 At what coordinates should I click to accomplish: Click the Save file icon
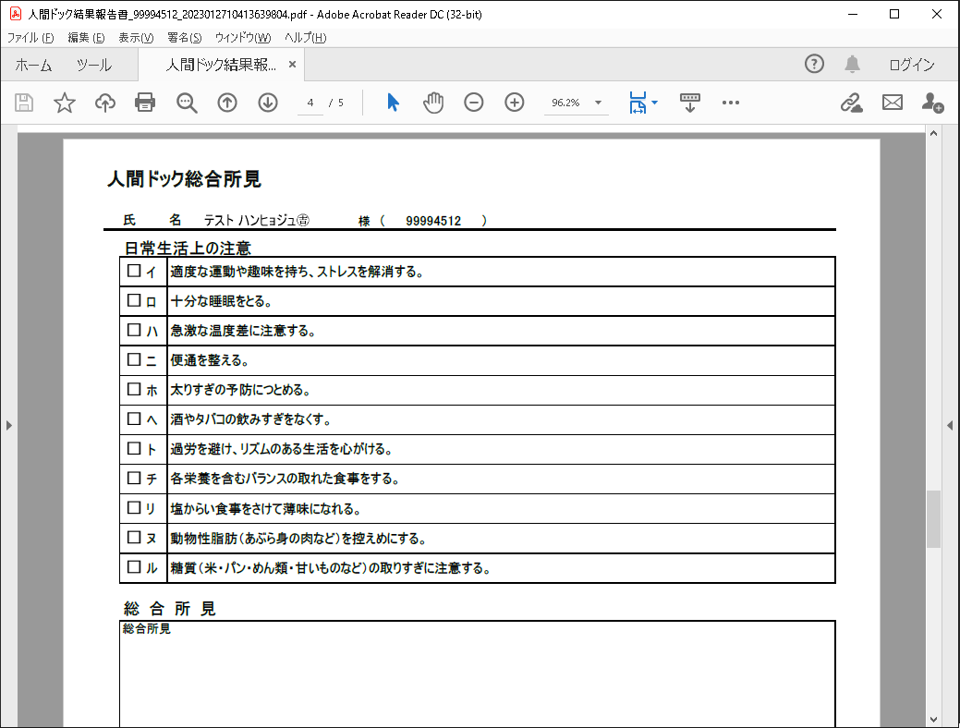(24, 103)
